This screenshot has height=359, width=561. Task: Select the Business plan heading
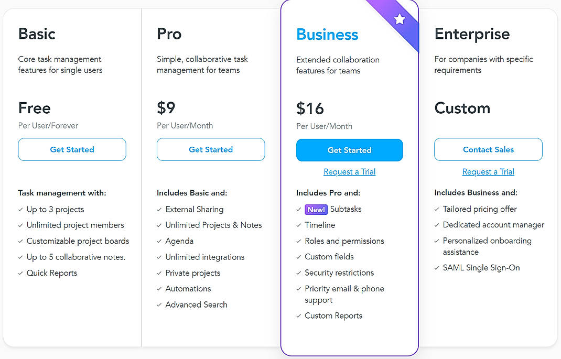tap(327, 34)
